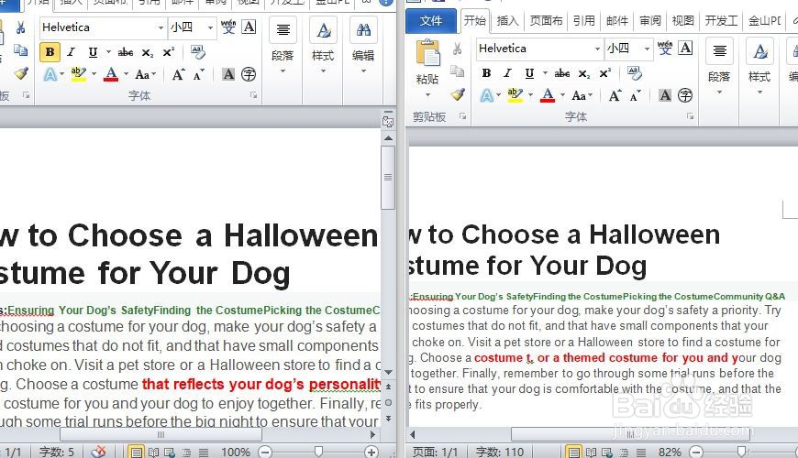Click Format Painter brush in right window
The height and width of the screenshot is (458, 798).
click(x=458, y=94)
